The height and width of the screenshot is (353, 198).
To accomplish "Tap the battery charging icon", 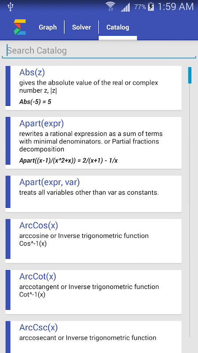I will tap(151, 7).
